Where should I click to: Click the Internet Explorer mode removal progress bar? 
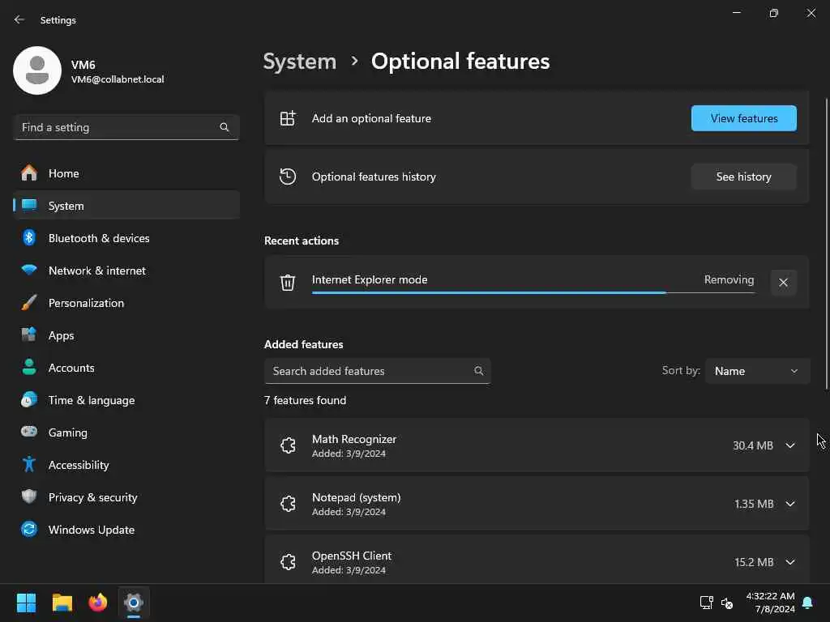[533, 292]
